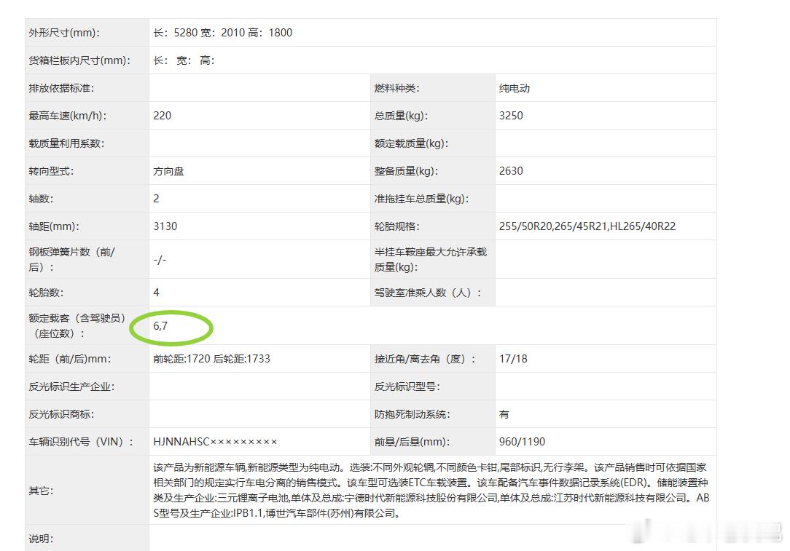This screenshot has width=790, height=551.
Task: Click the 防抱死制动系统 label
Action: [x=412, y=414]
